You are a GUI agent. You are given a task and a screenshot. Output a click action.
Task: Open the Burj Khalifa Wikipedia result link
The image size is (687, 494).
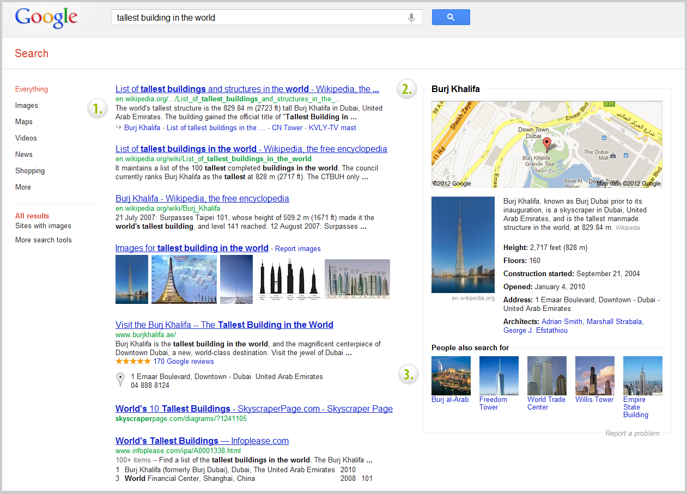[202, 198]
